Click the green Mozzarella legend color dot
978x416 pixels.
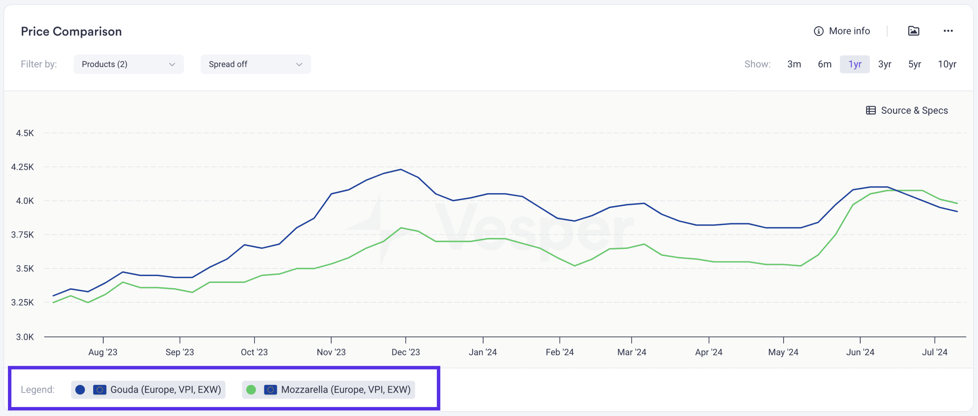pos(251,389)
